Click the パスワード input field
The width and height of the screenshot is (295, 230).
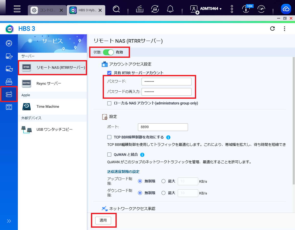click(167, 82)
